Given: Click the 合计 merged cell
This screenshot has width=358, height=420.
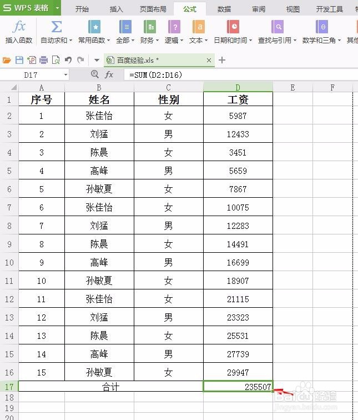Looking at the screenshot, I should [x=111, y=387].
